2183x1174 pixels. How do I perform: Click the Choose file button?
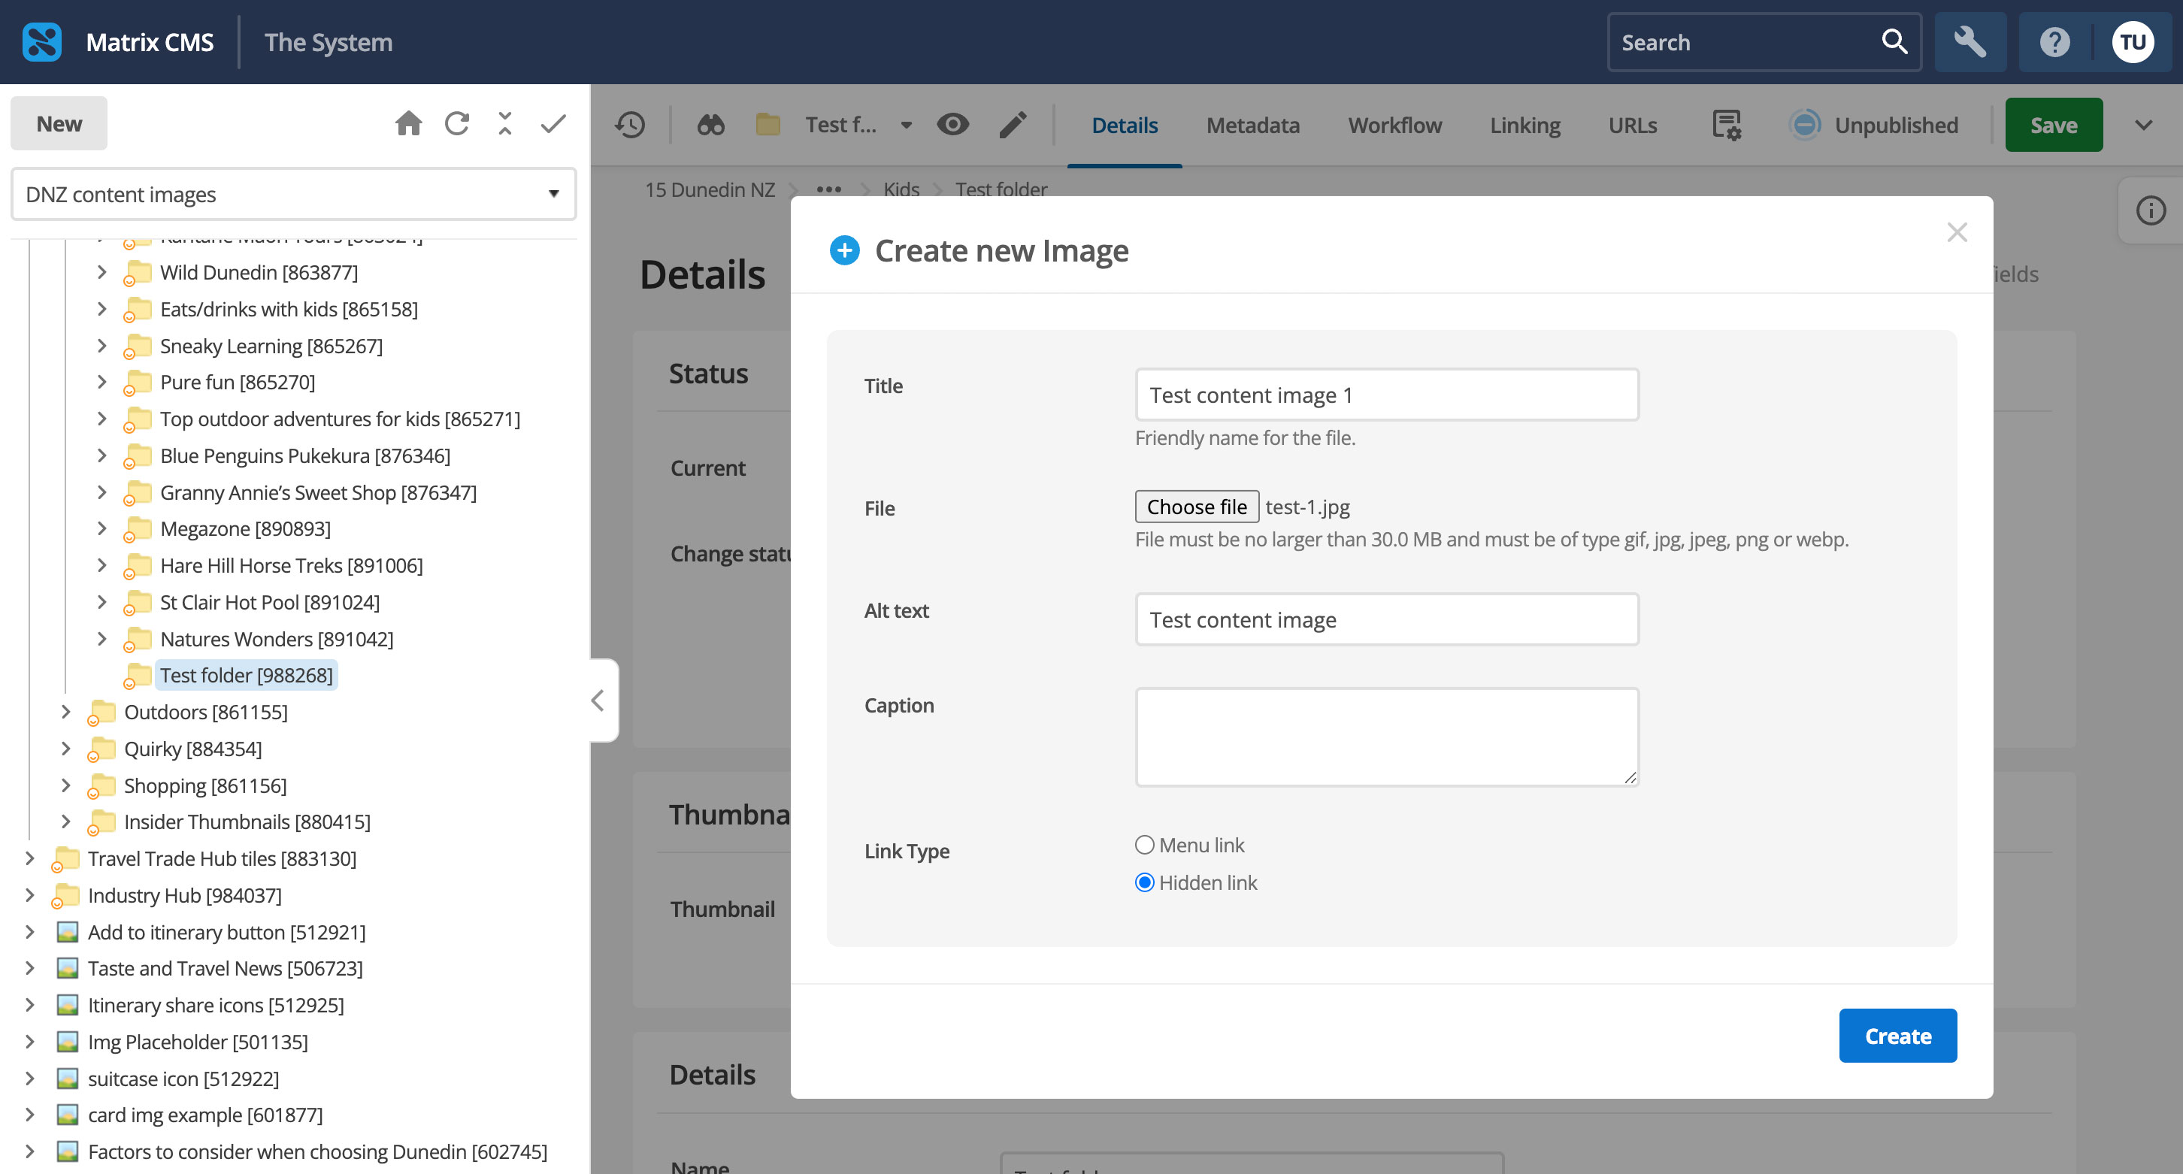1197,507
